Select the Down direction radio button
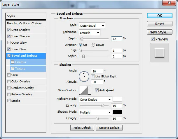The image size is (178, 139). [x=93, y=45]
